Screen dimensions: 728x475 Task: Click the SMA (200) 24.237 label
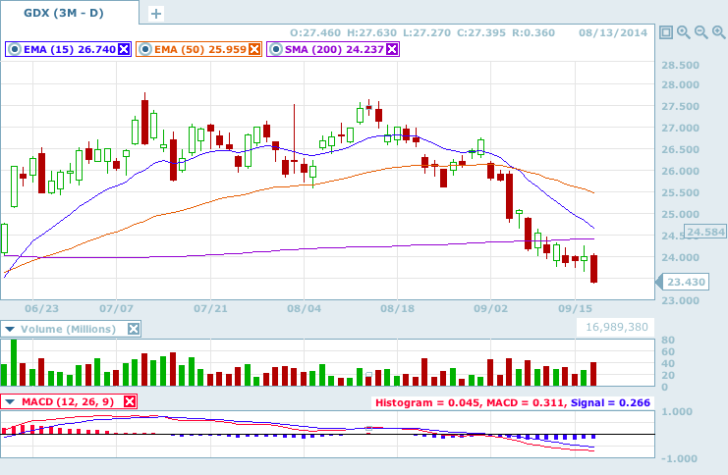[x=334, y=50]
